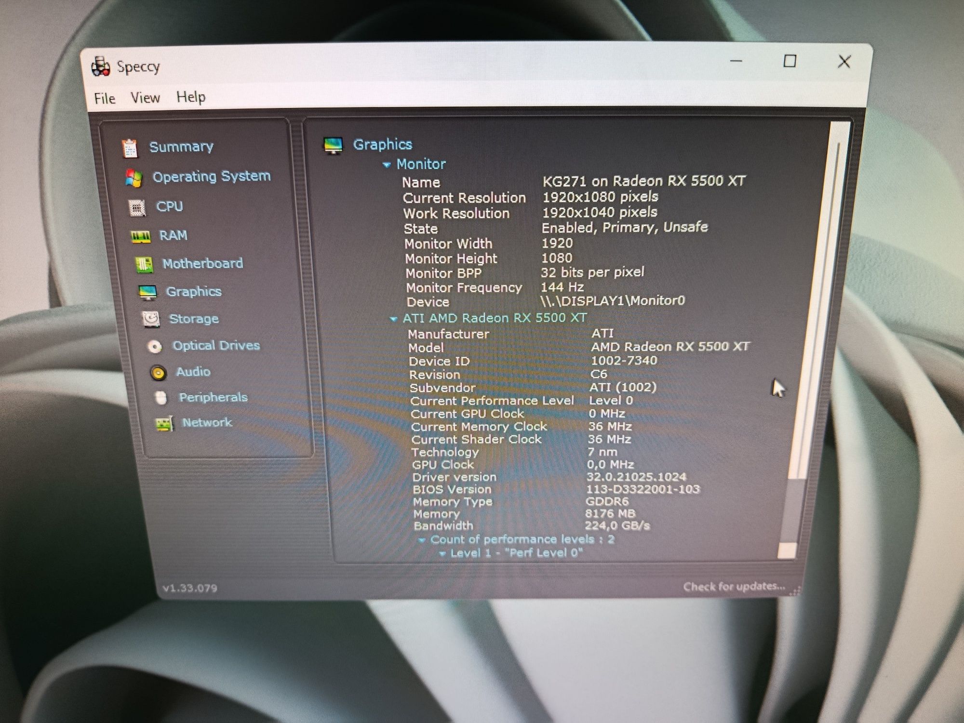Screen dimensions: 964x723
Task: Minimize the Speccy window
Action: [x=736, y=61]
